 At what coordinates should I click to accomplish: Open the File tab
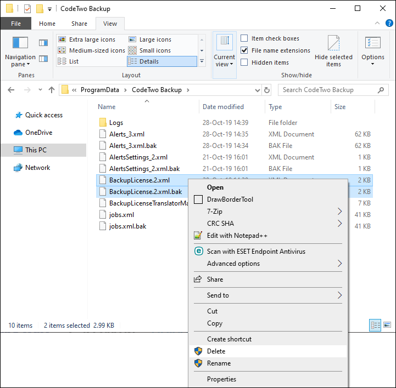(x=16, y=24)
